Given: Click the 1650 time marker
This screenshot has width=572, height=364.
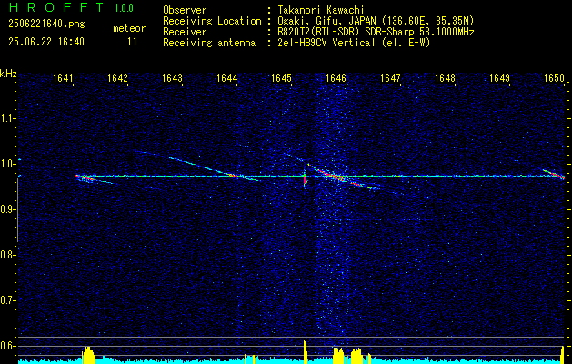Looking at the screenshot, I should pos(555,77).
